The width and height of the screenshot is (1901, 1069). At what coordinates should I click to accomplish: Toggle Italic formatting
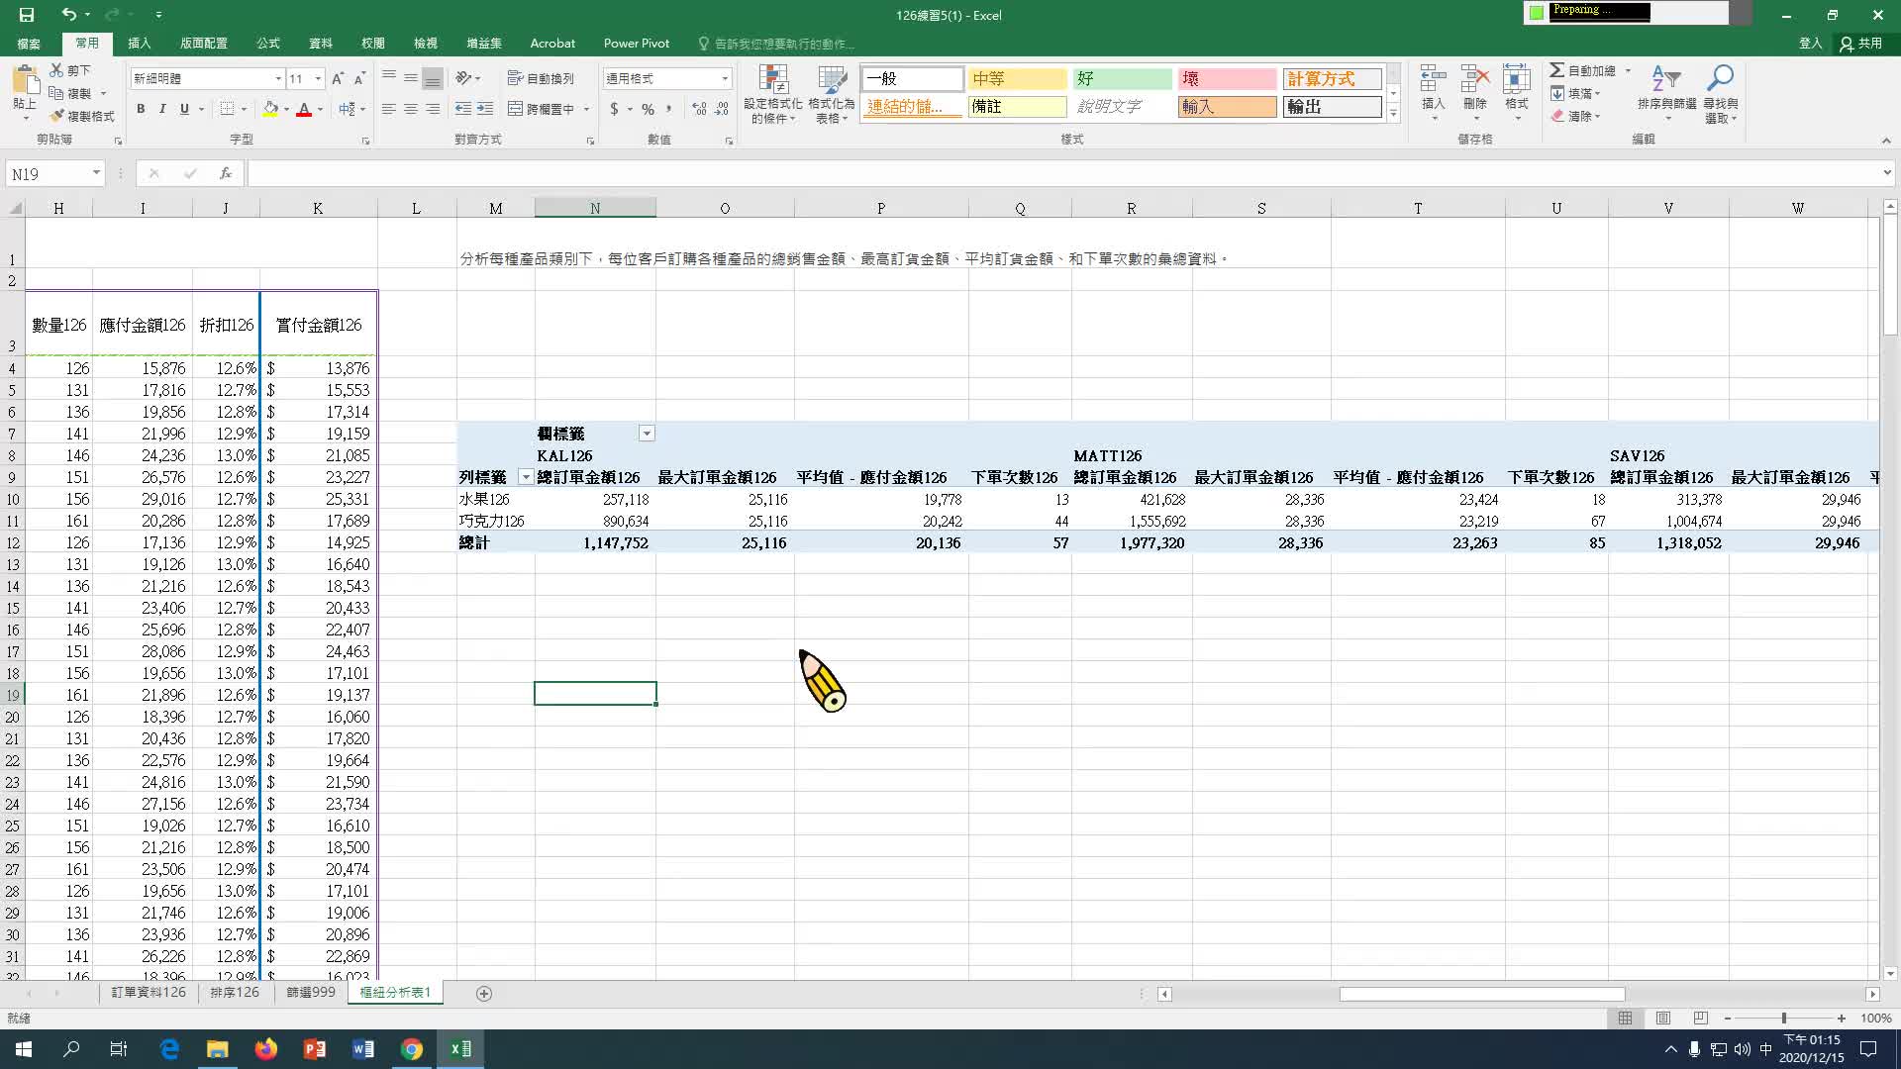click(x=162, y=109)
